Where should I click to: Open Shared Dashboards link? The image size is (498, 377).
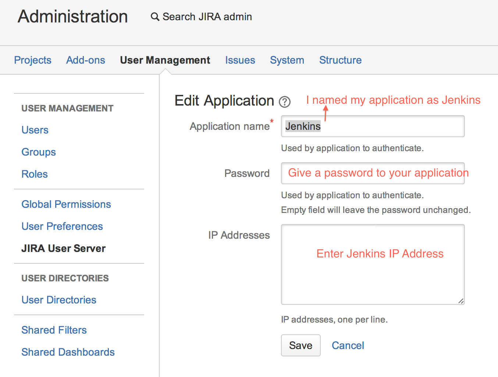click(68, 352)
